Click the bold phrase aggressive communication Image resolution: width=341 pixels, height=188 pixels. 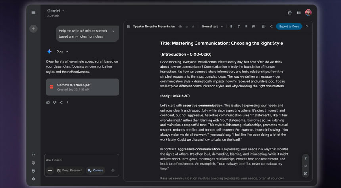click(x=199, y=149)
